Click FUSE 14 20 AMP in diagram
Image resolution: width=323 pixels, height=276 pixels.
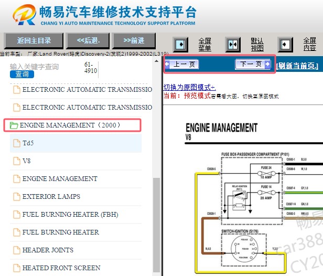(x=266, y=193)
